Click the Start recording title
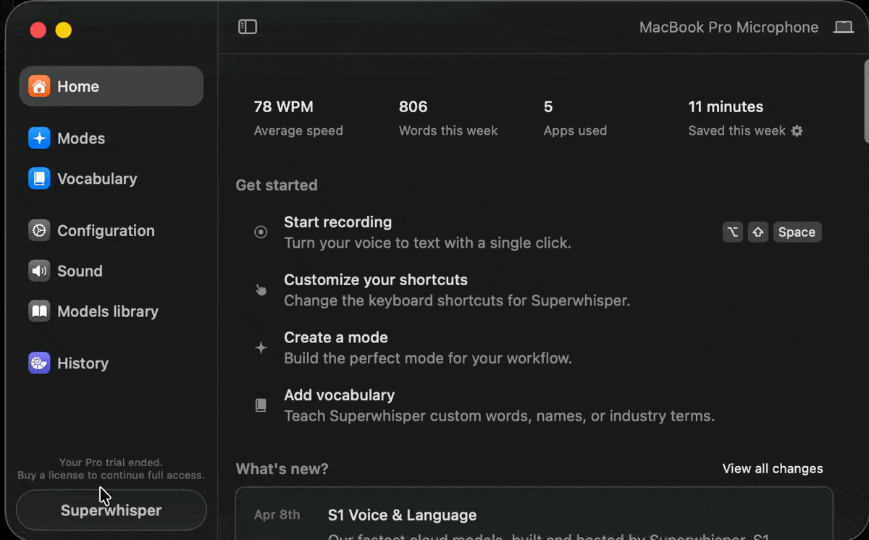The image size is (869, 540). click(337, 222)
